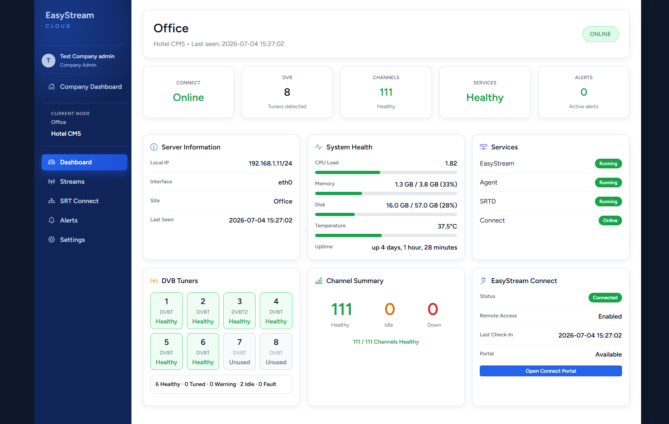Click the Connected status badge
669x424 pixels.
[x=605, y=298]
